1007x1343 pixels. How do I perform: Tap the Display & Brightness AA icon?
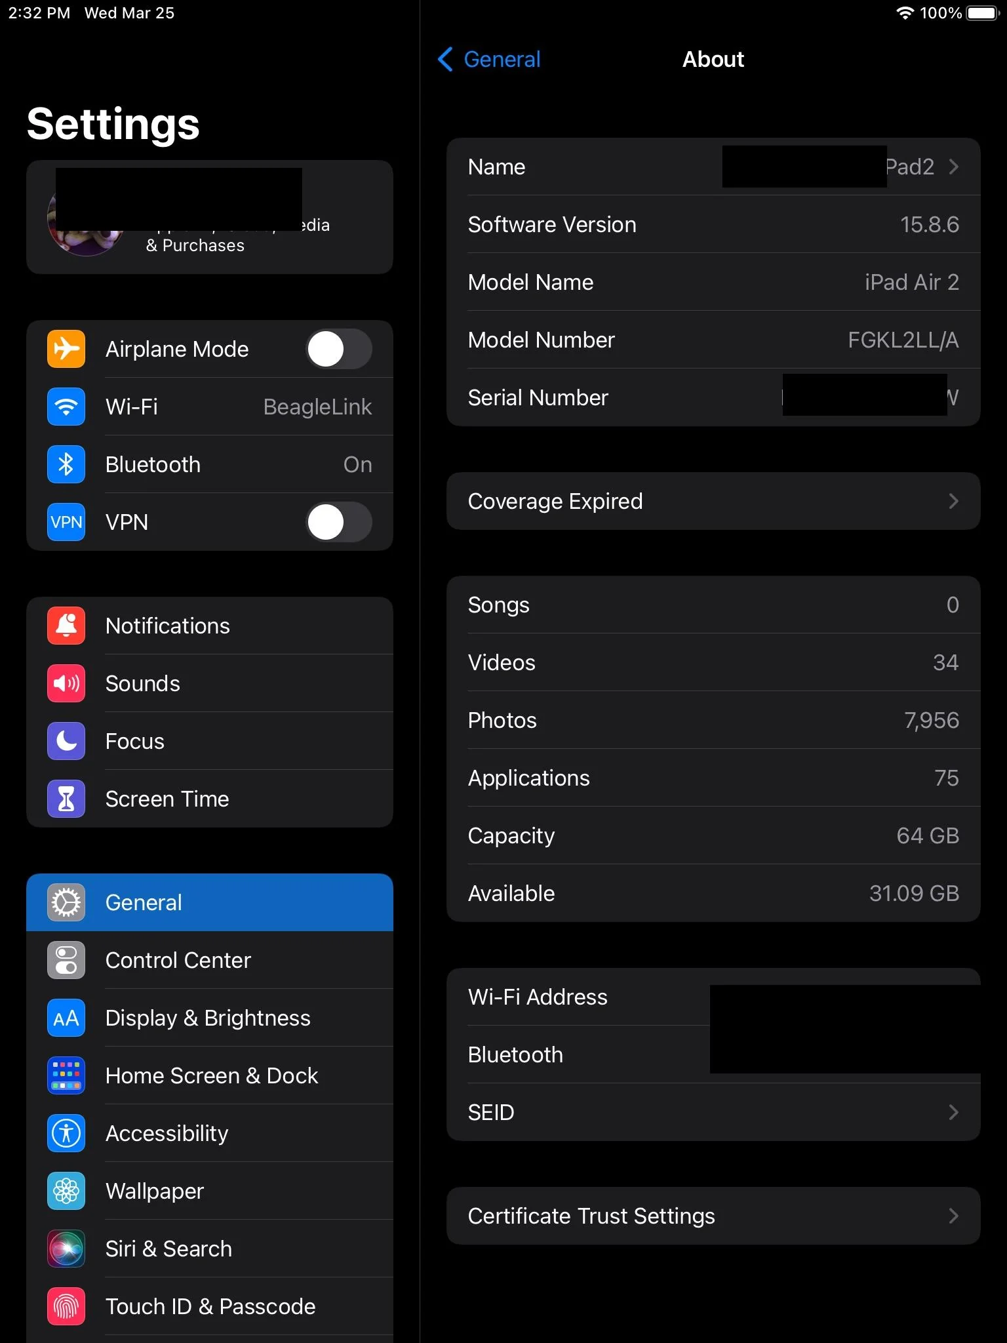pyautogui.click(x=66, y=1018)
